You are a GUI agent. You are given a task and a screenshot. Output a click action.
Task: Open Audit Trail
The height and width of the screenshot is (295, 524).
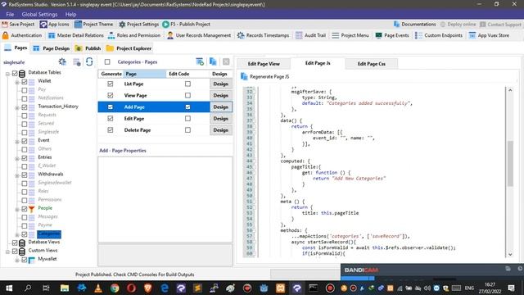tap(310, 35)
